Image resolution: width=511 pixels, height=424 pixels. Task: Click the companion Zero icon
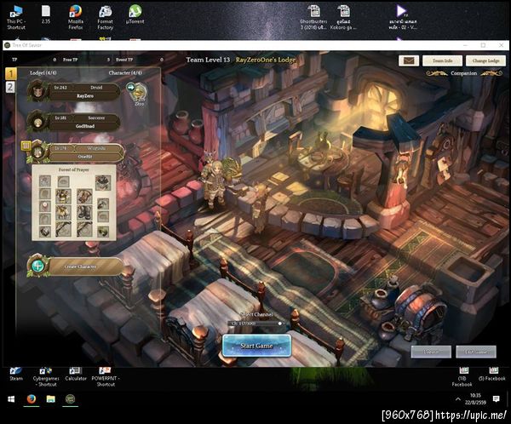coord(139,94)
